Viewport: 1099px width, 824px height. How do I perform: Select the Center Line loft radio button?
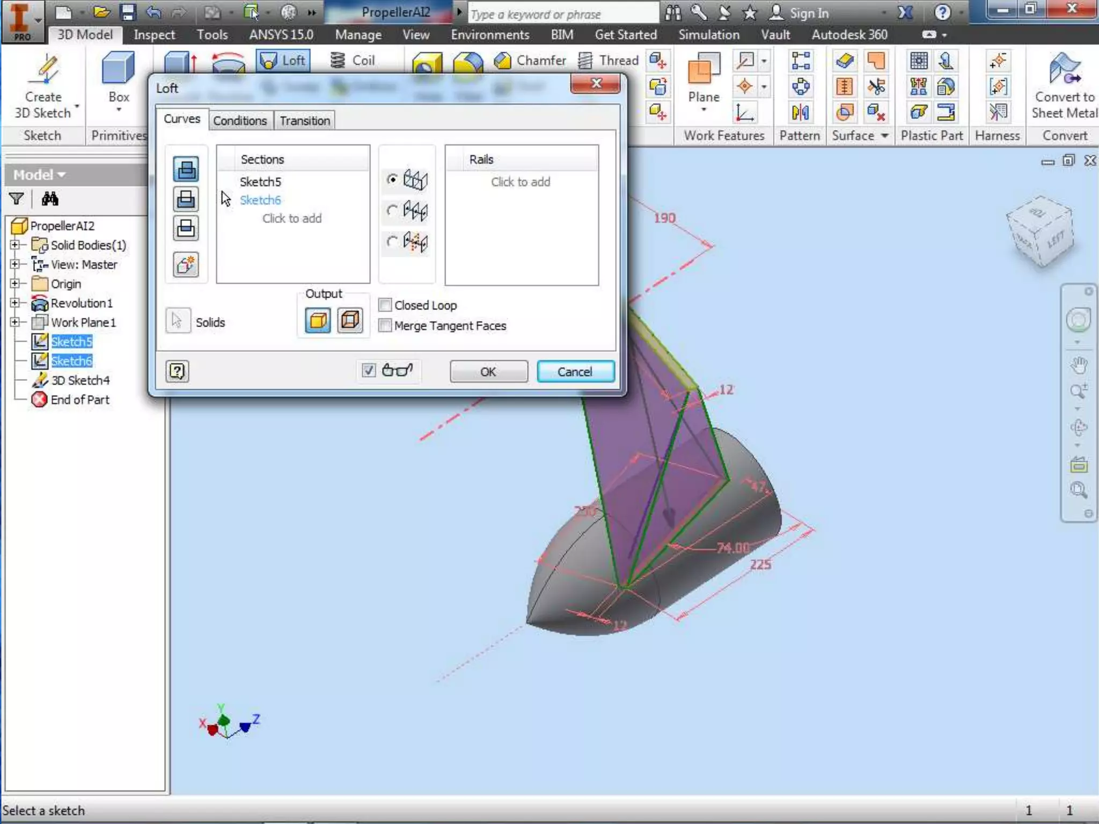[x=392, y=210]
